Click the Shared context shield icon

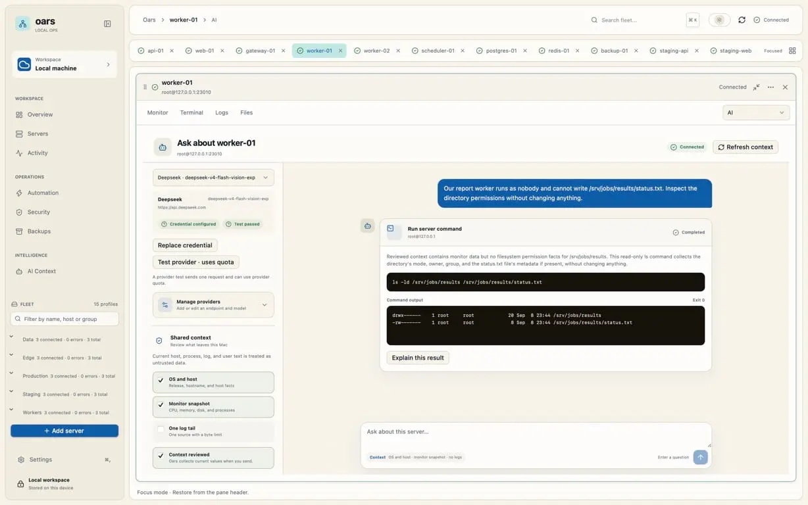tap(159, 341)
